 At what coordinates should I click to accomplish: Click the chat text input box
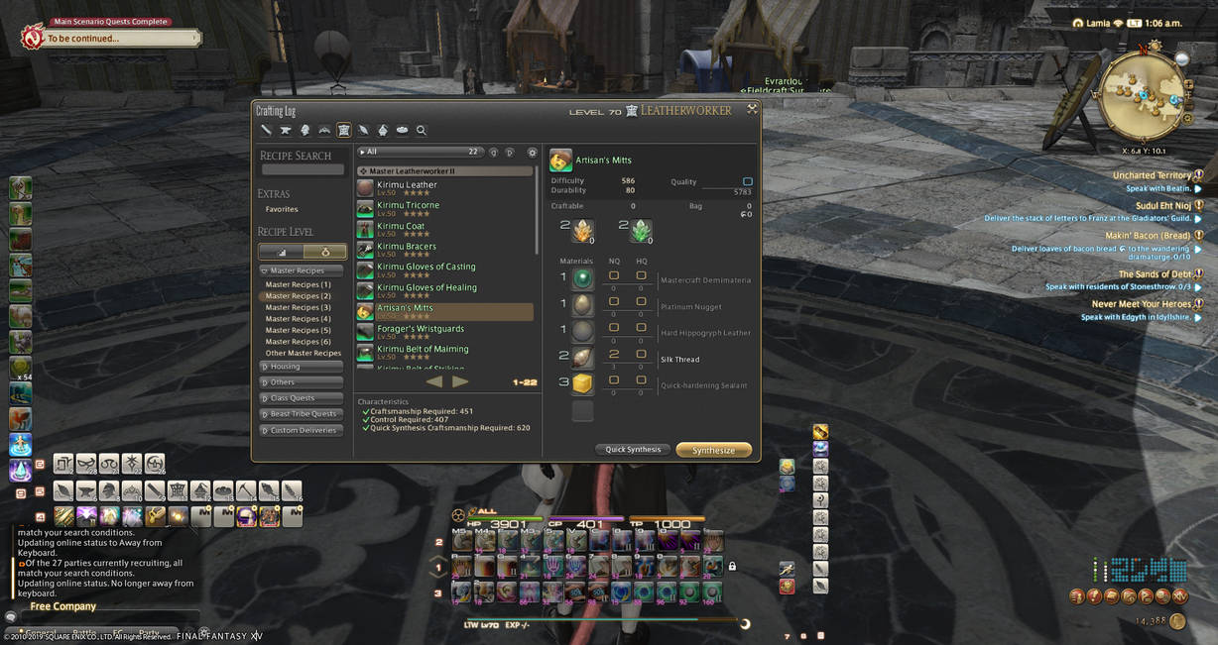pyautogui.click(x=109, y=616)
